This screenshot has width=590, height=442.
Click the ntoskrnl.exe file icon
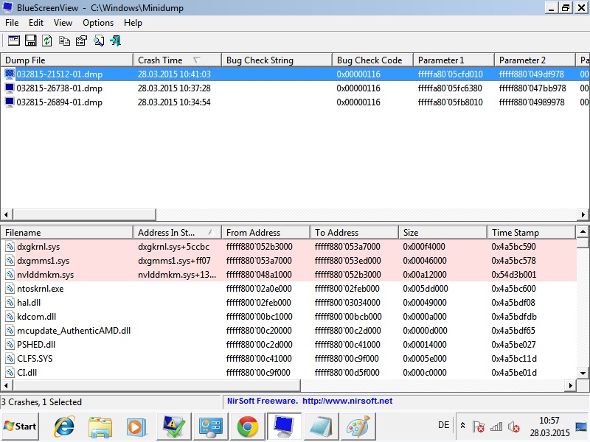point(10,289)
